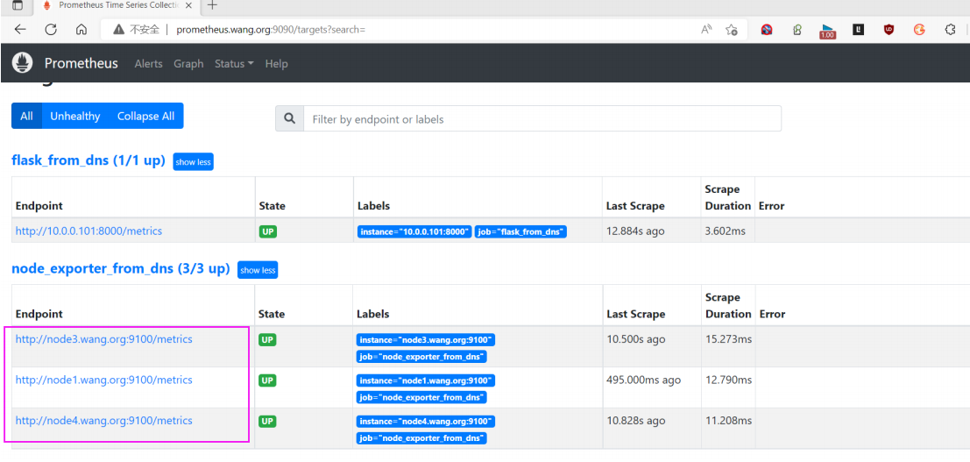Click 10.500s ago last scrape value

point(636,339)
